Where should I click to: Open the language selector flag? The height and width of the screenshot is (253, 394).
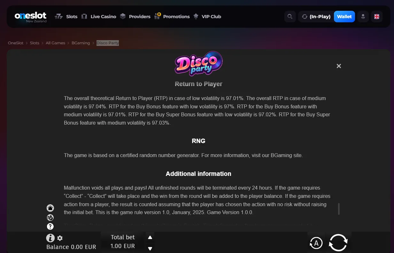(377, 17)
